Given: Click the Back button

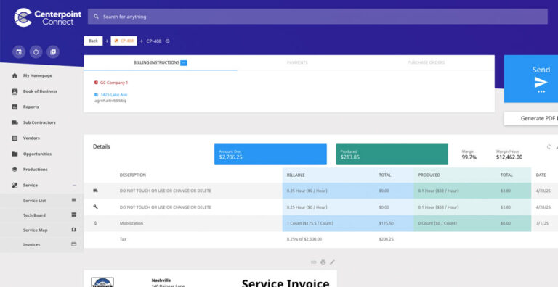Looking at the screenshot, I should pyautogui.click(x=93, y=41).
